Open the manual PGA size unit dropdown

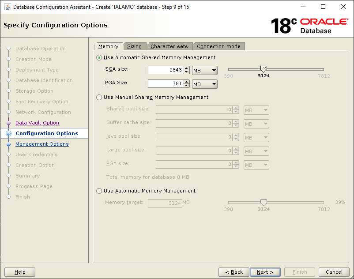point(256,165)
